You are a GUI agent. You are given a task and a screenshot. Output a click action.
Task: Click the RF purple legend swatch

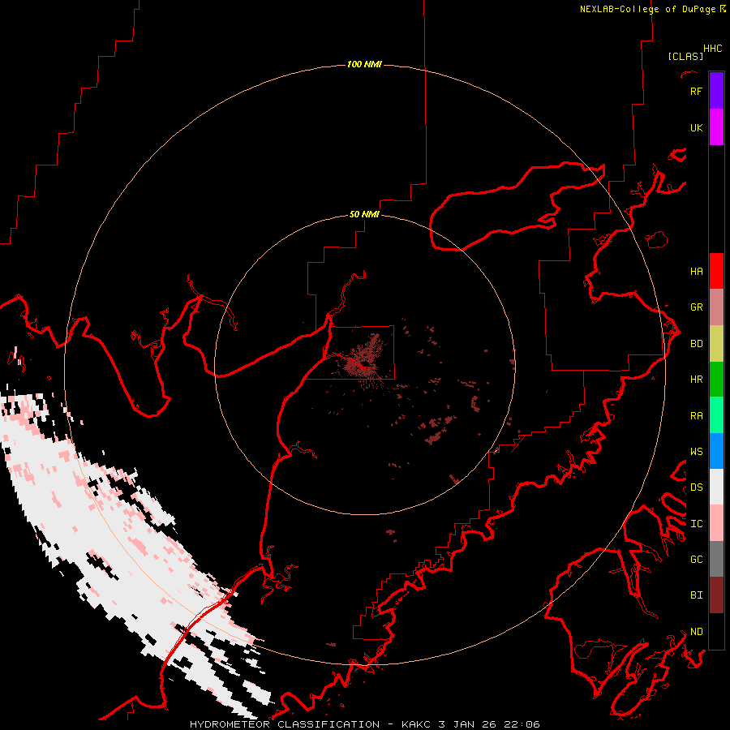716,91
